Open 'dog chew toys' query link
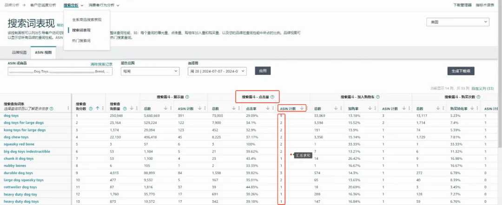 (x=16, y=137)
